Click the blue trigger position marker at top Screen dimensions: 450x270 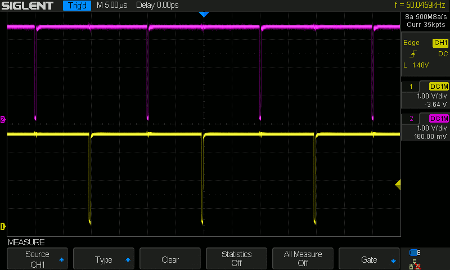204,15
